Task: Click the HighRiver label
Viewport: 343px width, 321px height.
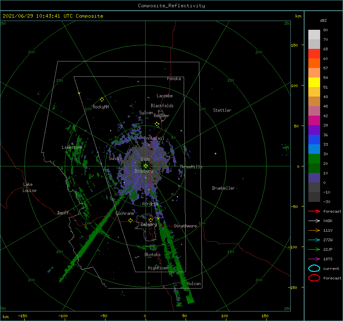Action: point(158,268)
